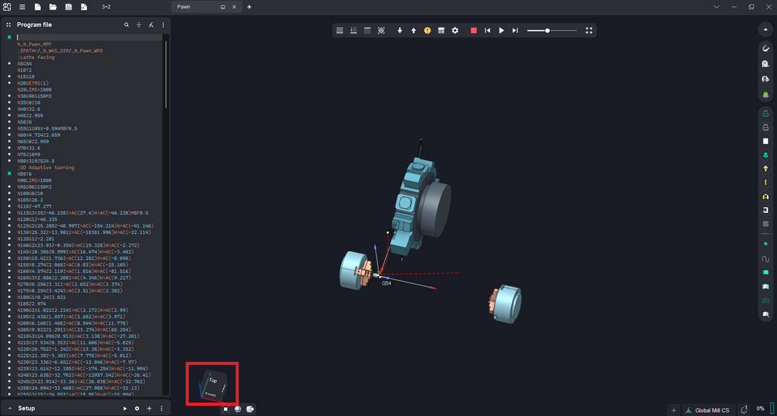
Task: Search in the Program file panel
Action: (127, 25)
